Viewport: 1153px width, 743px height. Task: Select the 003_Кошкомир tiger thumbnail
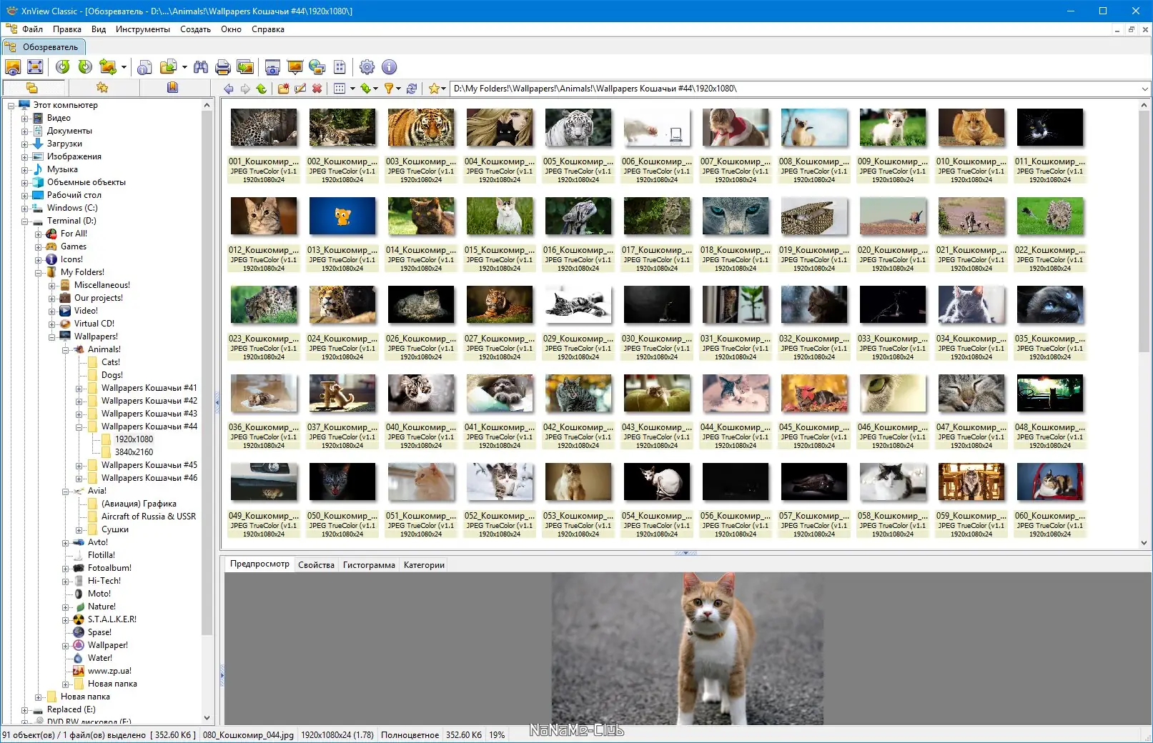tap(420, 128)
